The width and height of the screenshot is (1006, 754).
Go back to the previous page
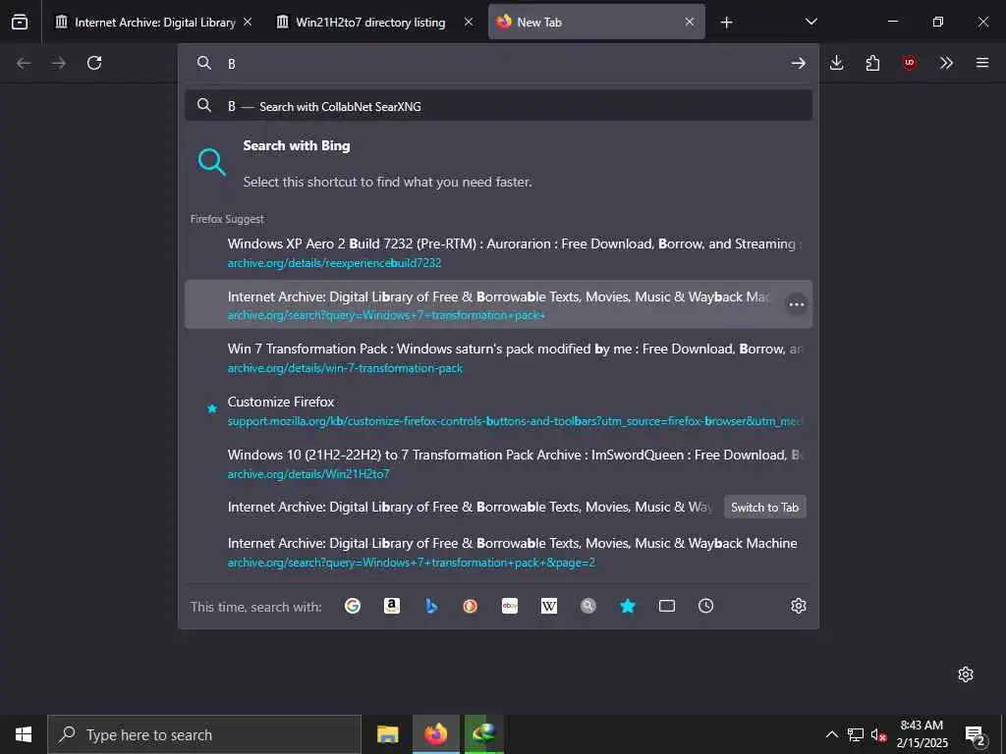(x=24, y=63)
